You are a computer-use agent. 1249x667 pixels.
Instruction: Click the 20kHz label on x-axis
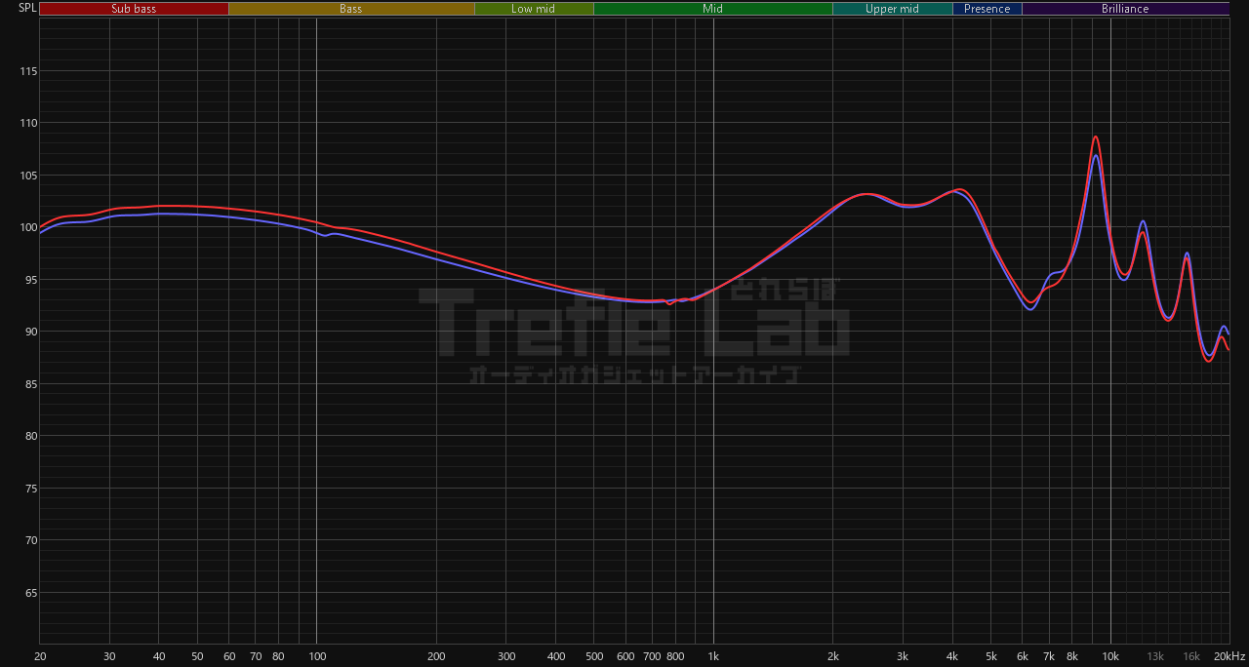(x=1229, y=656)
